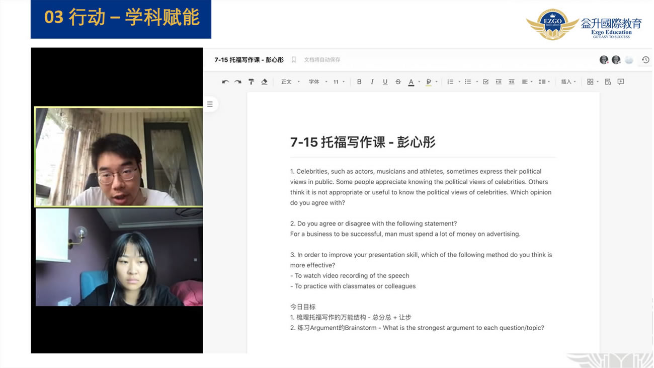Select the format painter tool
654x368 pixels.
click(x=251, y=82)
